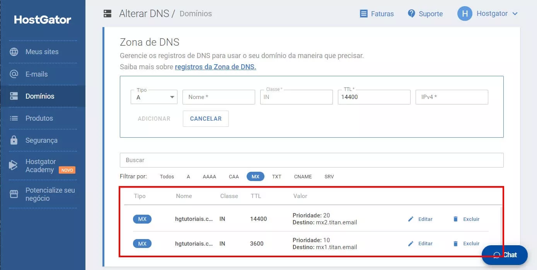Click the HostGator logo
The image size is (537, 270).
click(x=43, y=20)
